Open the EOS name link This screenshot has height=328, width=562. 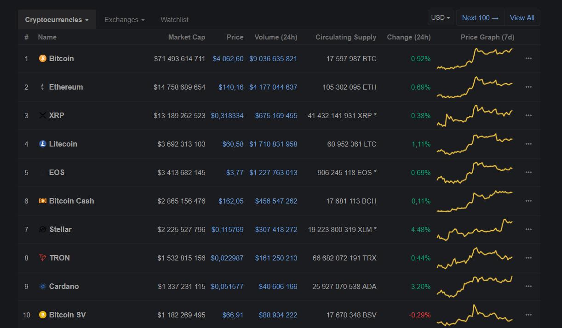(57, 172)
